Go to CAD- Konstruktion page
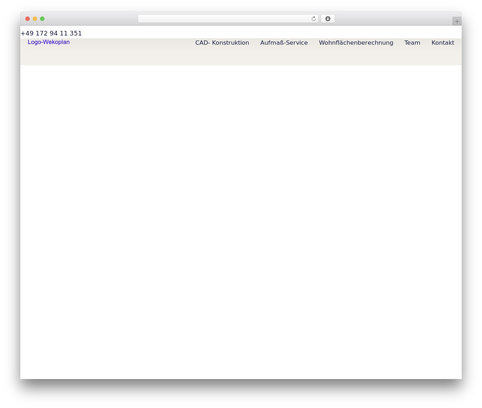Viewport: 482px width, 408px height. pos(222,43)
